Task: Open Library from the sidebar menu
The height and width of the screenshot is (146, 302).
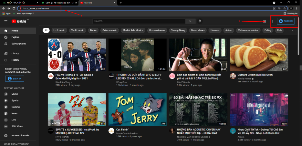Action: 15,54
